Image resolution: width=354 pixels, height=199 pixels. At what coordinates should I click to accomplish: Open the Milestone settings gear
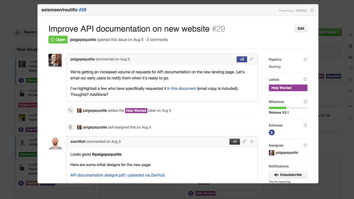pyautogui.click(x=305, y=101)
